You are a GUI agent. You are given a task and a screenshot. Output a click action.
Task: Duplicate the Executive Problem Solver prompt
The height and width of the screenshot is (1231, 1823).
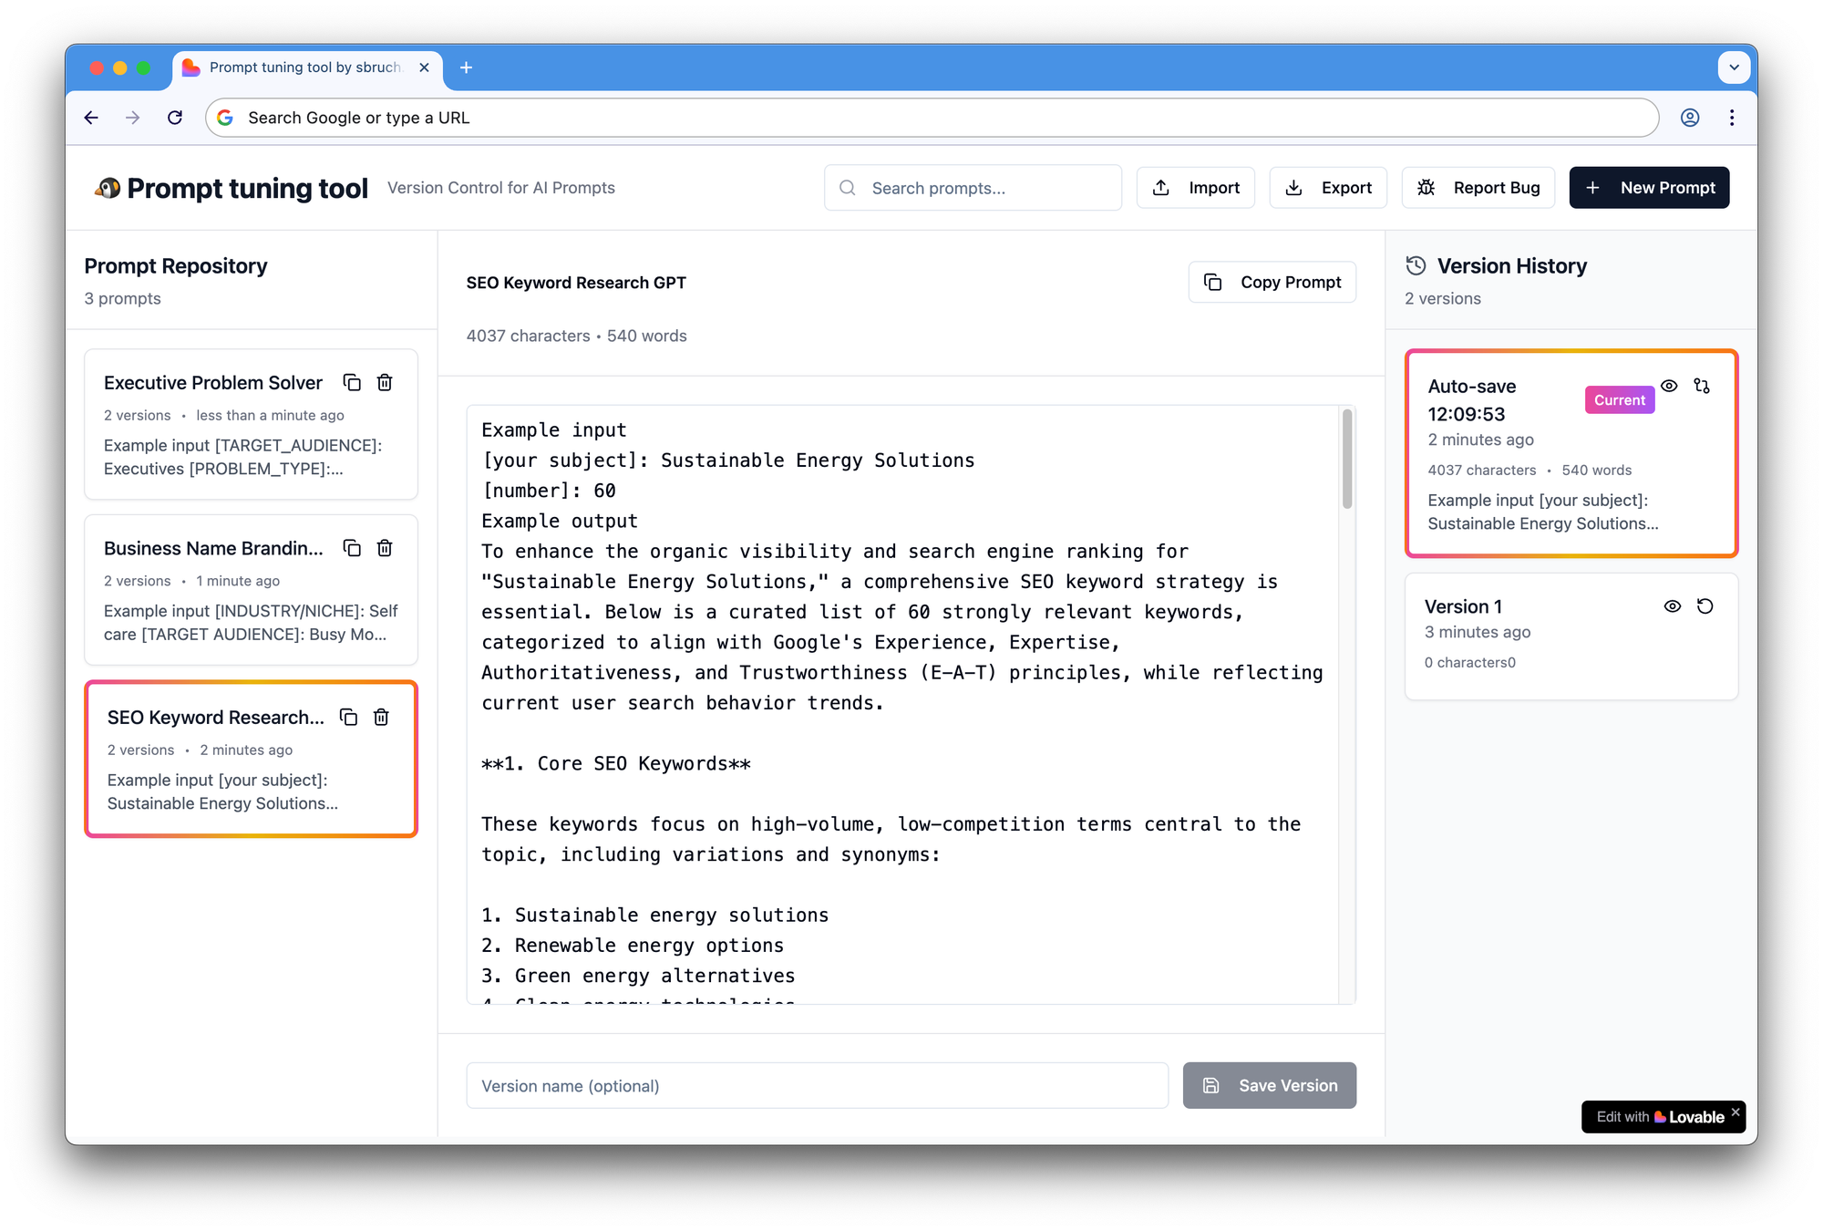(352, 383)
